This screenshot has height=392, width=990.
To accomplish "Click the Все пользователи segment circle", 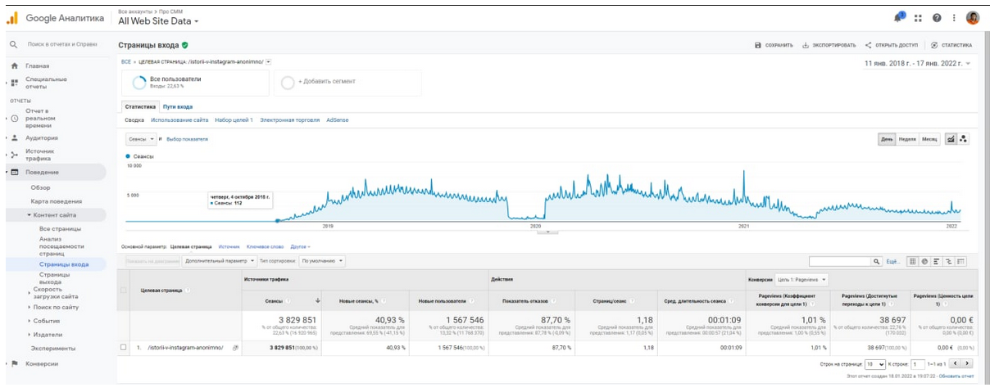I will pos(139,82).
